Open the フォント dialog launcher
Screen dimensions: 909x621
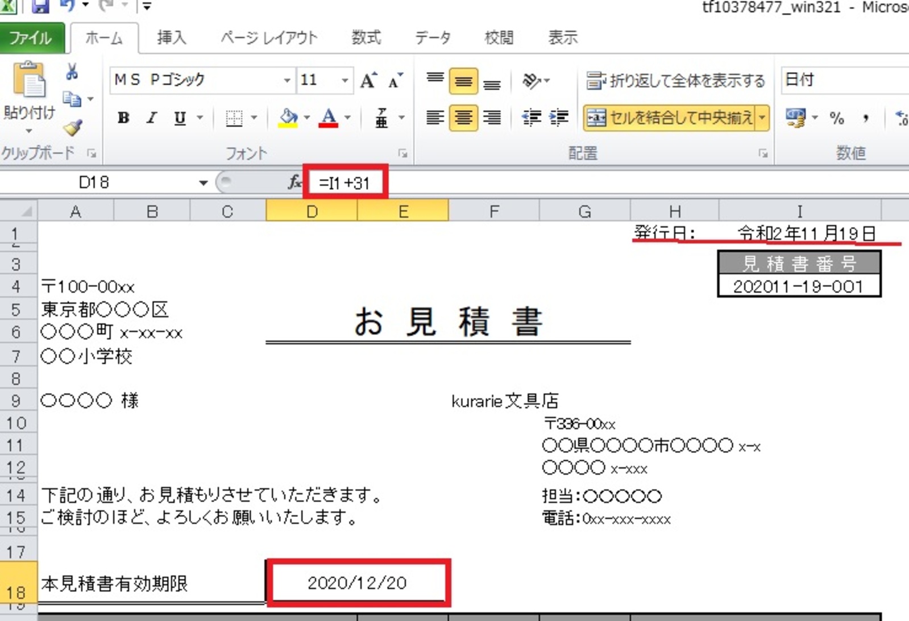(402, 153)
